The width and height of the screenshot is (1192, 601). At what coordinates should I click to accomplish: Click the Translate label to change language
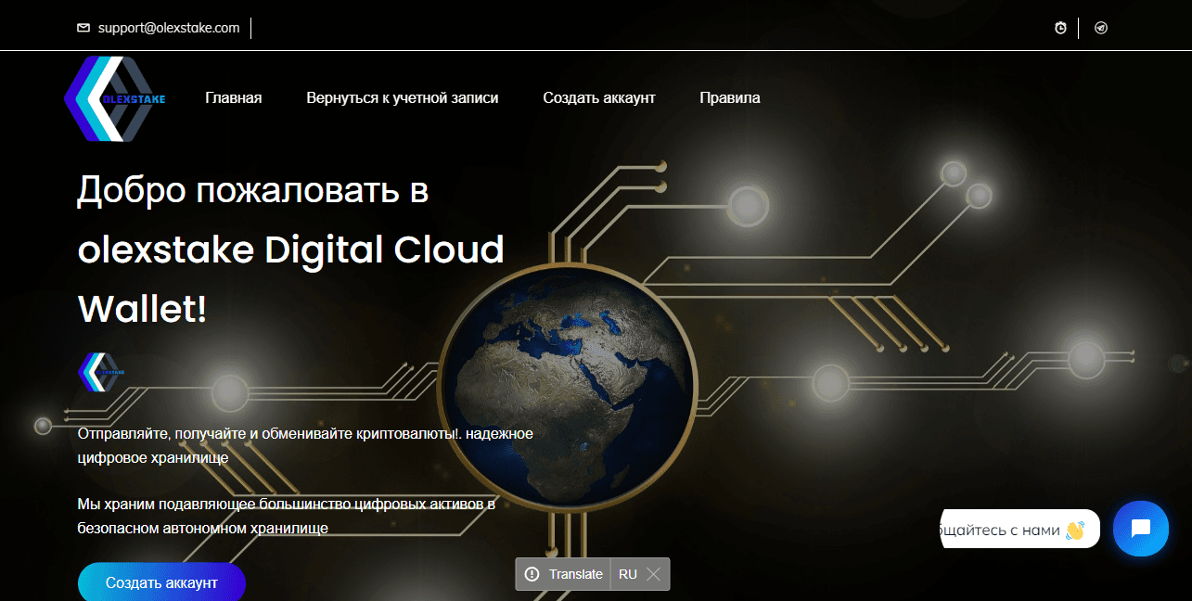tap(574, 574)
